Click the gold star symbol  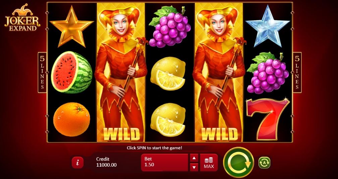coord(71,27)
